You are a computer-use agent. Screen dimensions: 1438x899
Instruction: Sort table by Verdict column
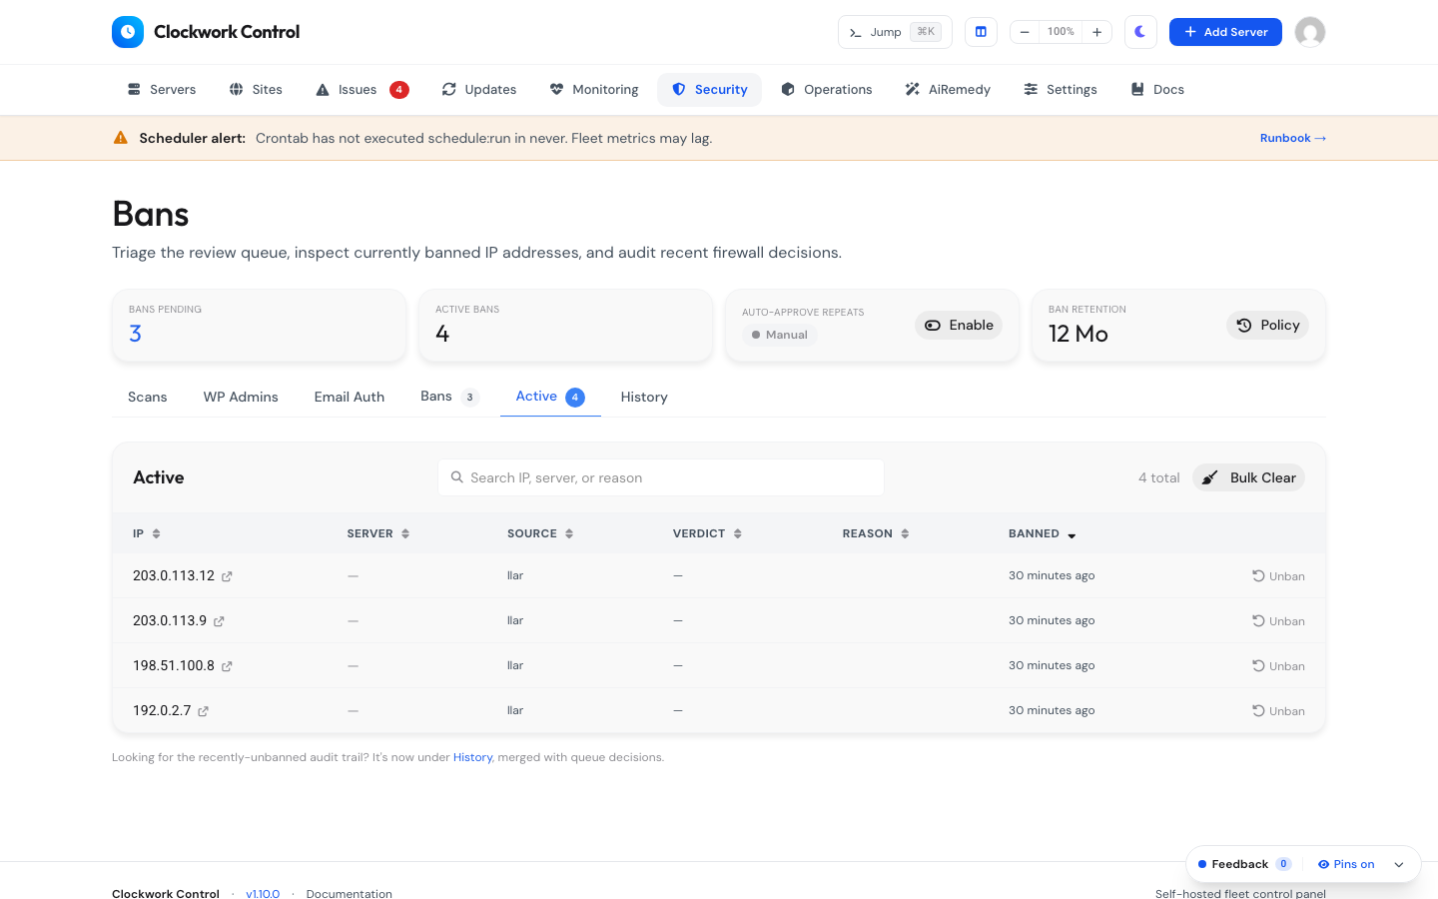(x=707, y=533)
